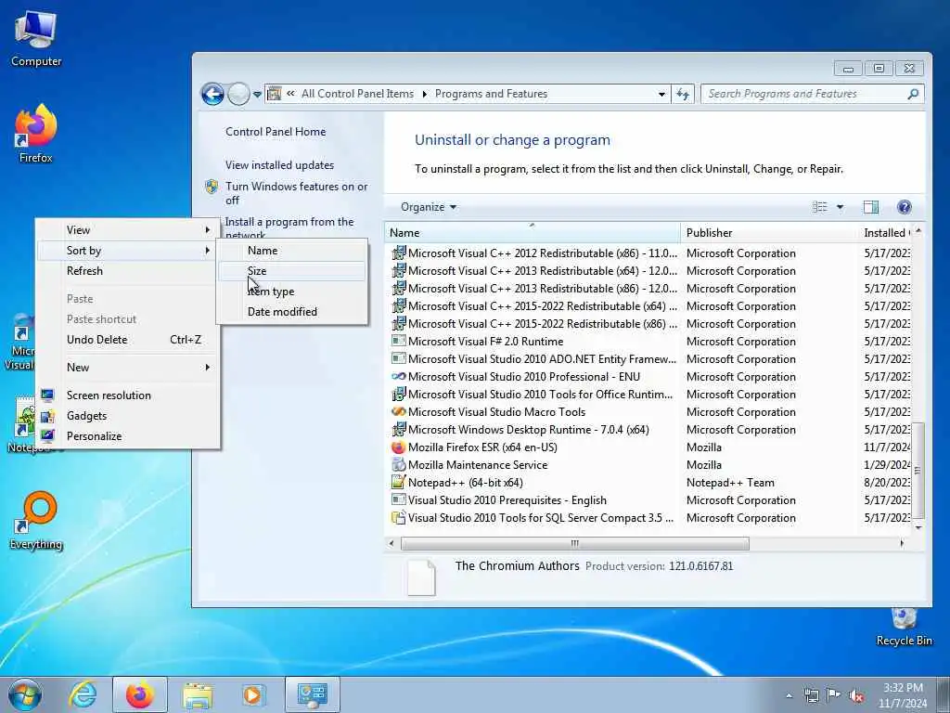Click the Visual Studio 2010 Professional icon
This screenshot has height=713, width=950.
click(x=398, y=377)
